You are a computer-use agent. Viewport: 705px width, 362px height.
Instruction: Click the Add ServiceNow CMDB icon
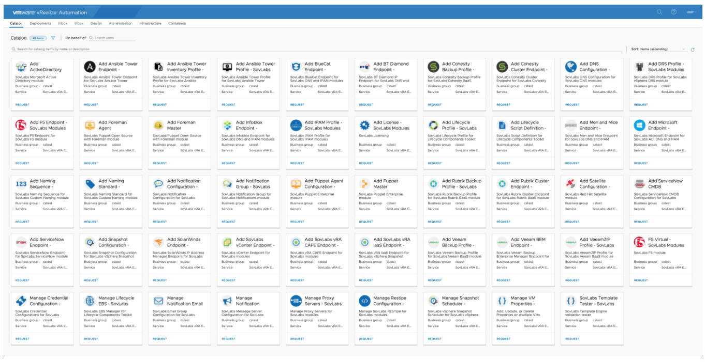pyautogui.click(x=639, y=184)
